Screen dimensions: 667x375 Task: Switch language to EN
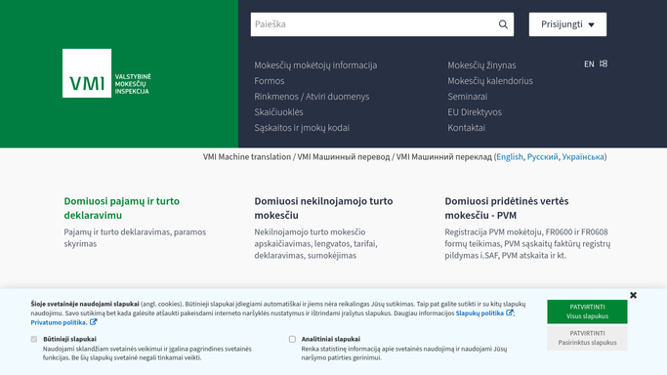[589, 64]
